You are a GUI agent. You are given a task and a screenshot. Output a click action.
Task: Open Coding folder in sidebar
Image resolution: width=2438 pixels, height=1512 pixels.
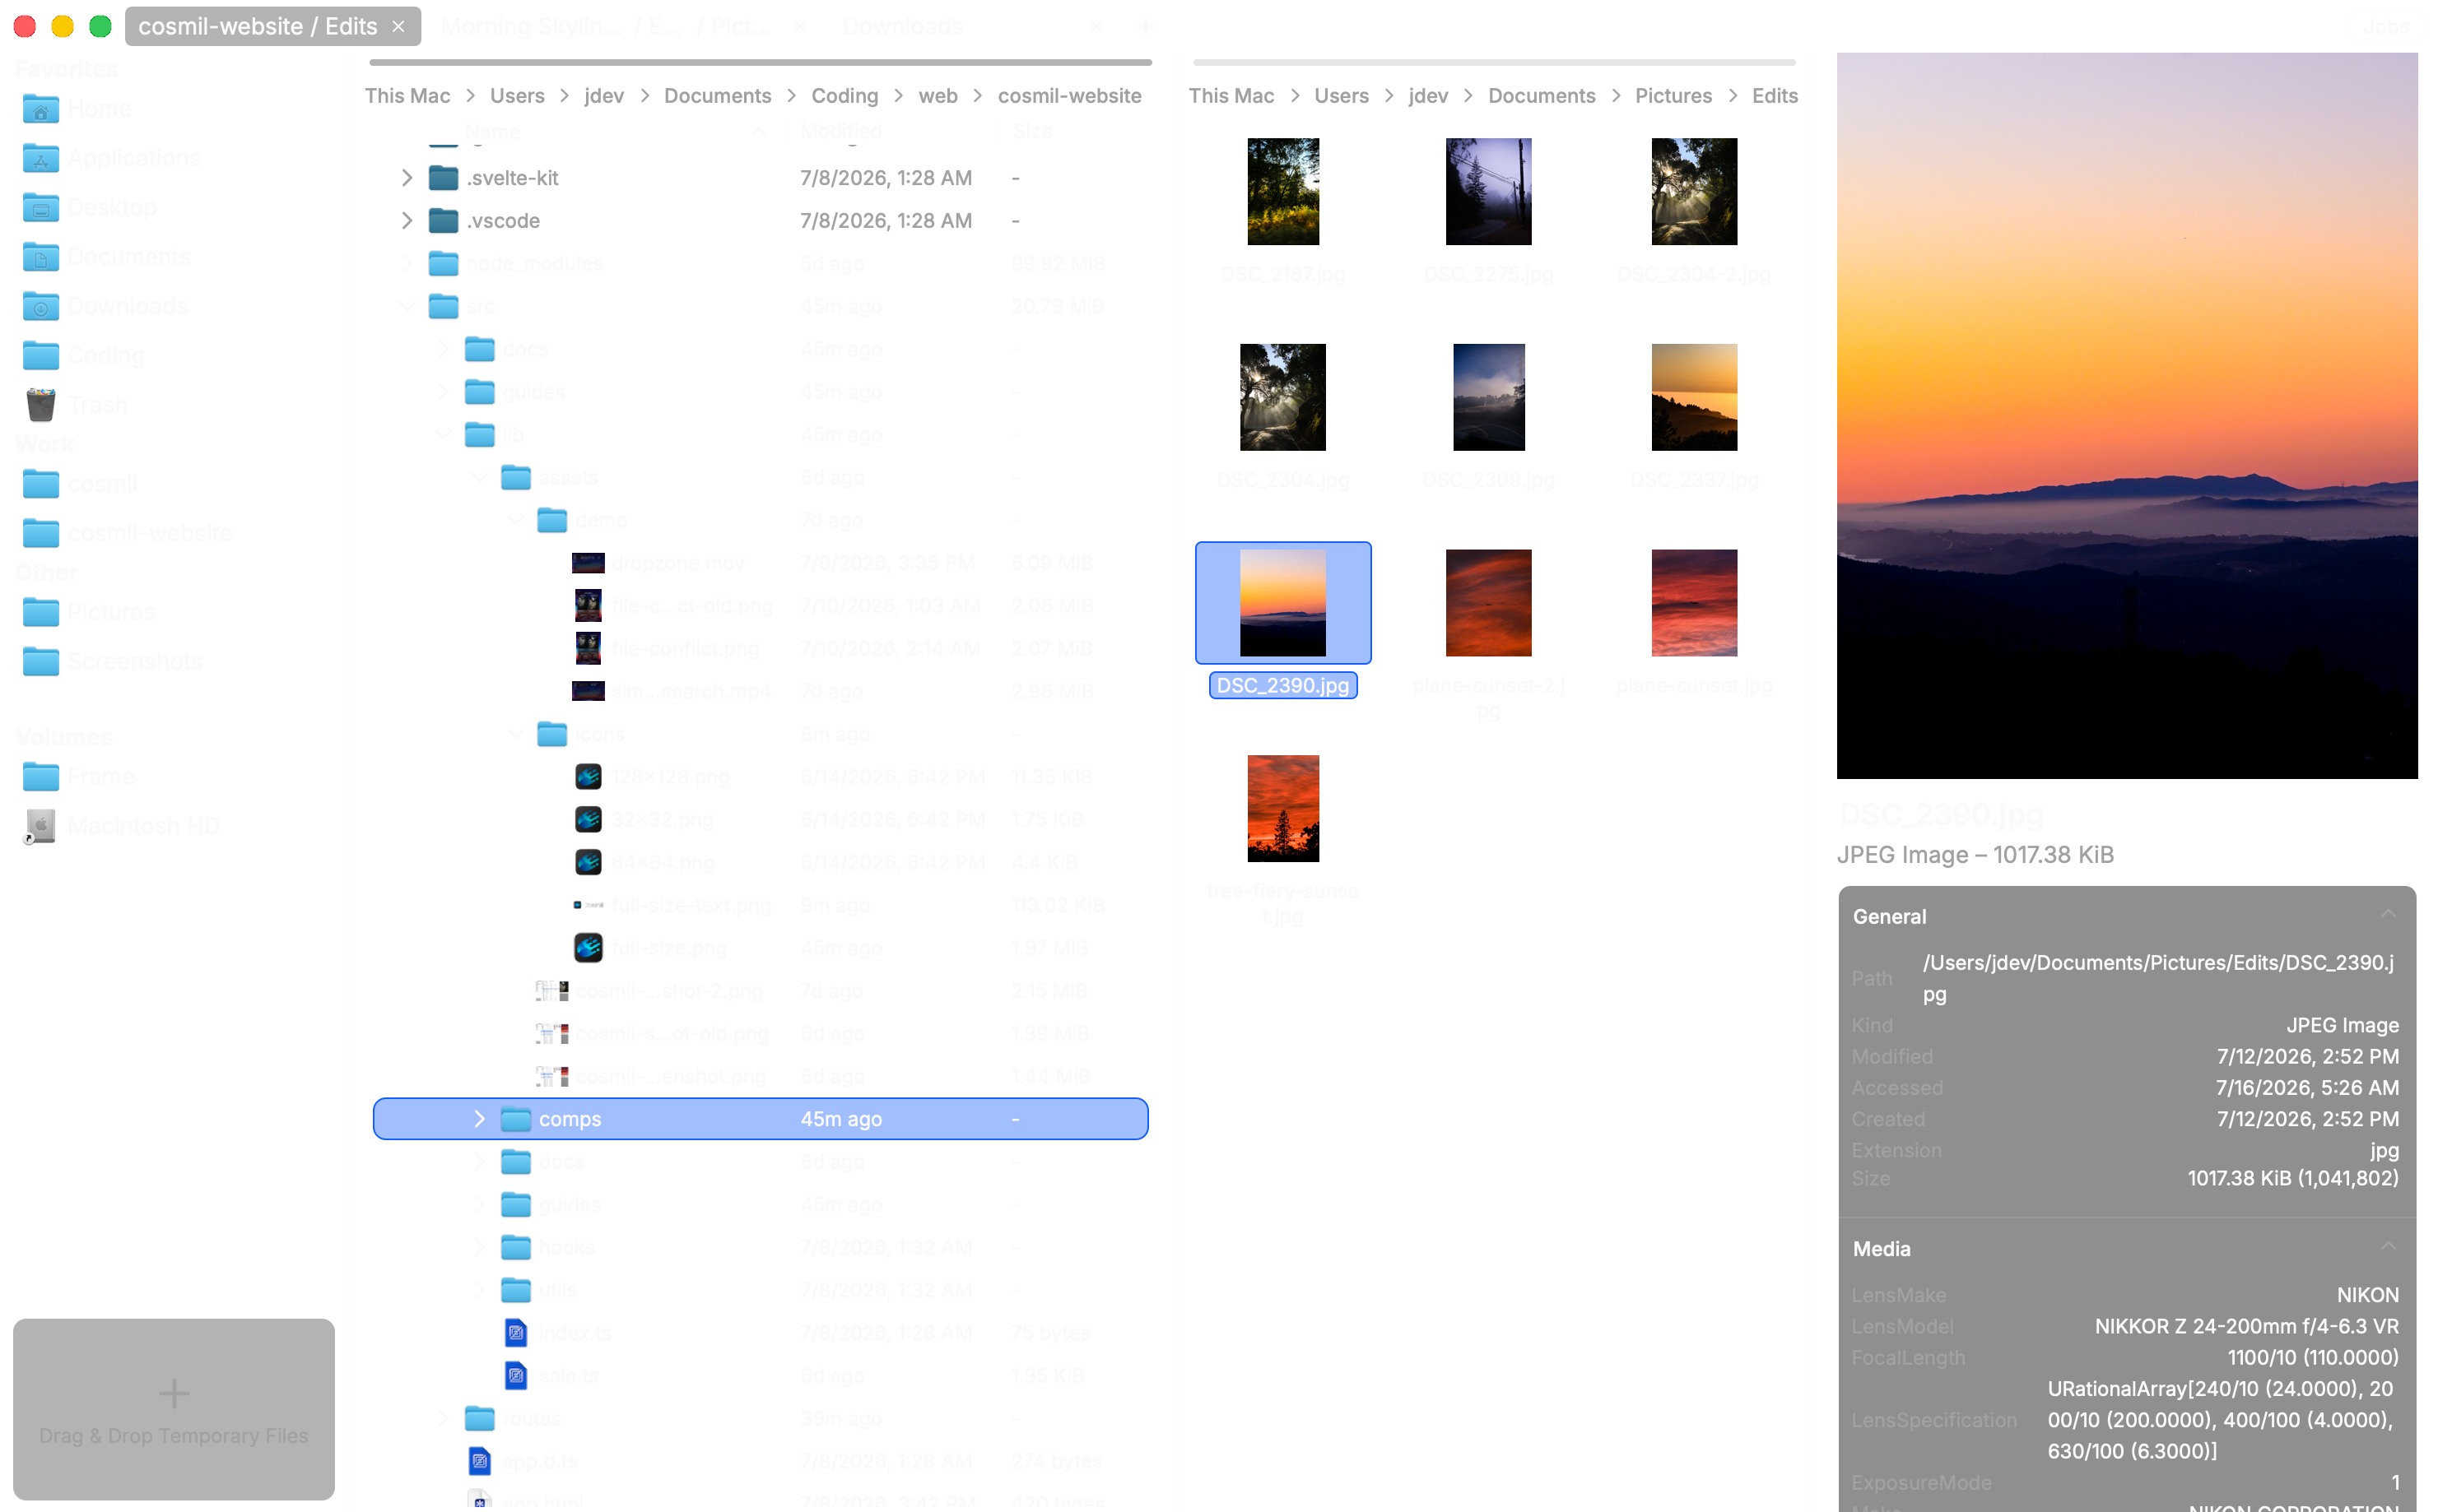pyautogui.click(x=83, y=355)
